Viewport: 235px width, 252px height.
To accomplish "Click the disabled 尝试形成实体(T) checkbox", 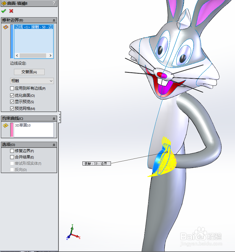I will 12,164.
